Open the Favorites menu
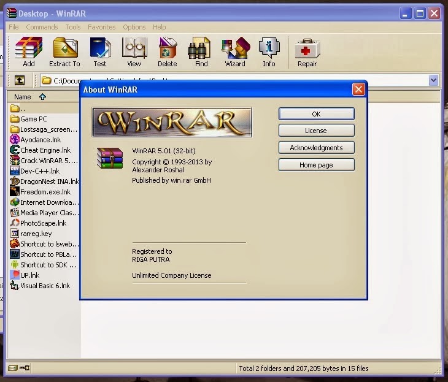This screenshot has height=382, width=448. [x=102, y=27]
